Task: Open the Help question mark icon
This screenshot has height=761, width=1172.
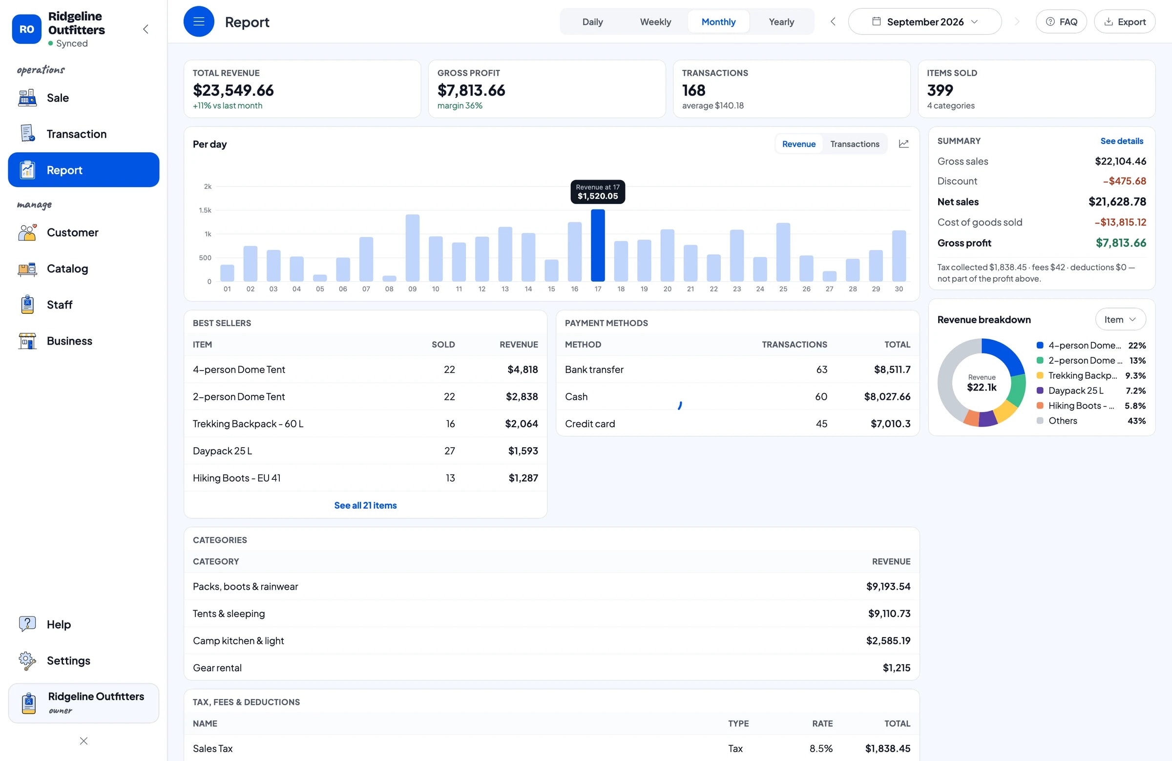Action: point(27,624)
